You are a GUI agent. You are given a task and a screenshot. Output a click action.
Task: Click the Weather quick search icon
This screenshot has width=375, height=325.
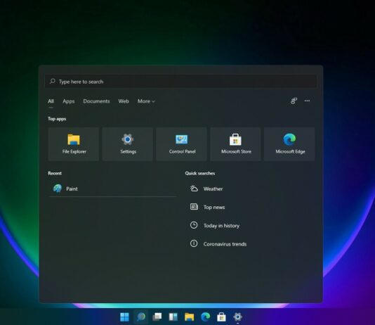click(194, 189)
